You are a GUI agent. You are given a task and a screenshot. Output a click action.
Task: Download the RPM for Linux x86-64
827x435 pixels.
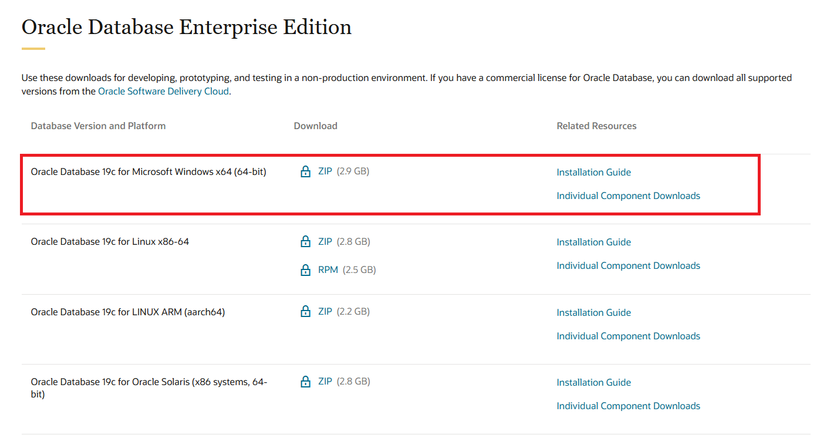[328, 269]
